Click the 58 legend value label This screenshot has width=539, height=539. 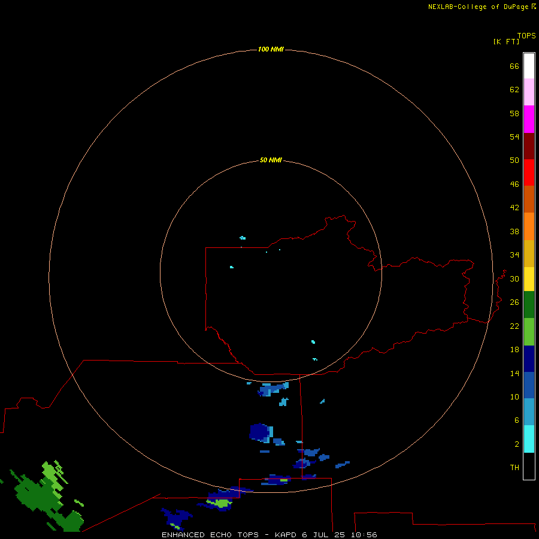(514, 113)
